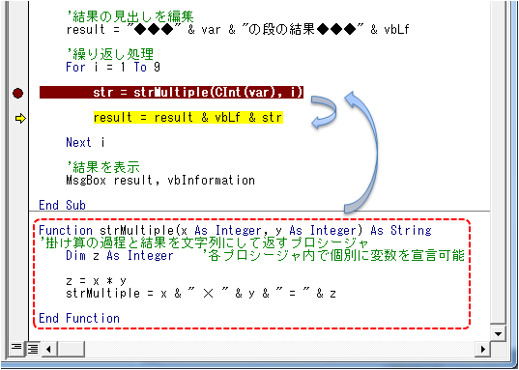Place cursor on "For i = 1 To 9"
This screenshot has width=519, height=370.
113,68
